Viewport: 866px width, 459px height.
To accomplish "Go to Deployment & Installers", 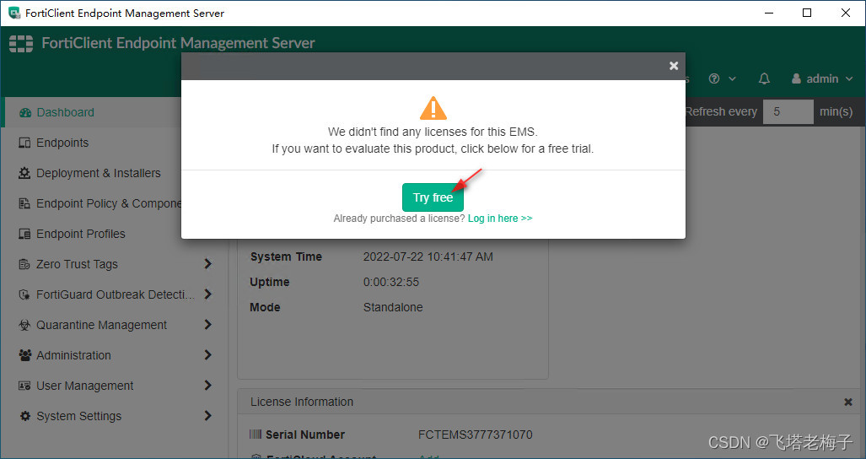I will [99, 173].
